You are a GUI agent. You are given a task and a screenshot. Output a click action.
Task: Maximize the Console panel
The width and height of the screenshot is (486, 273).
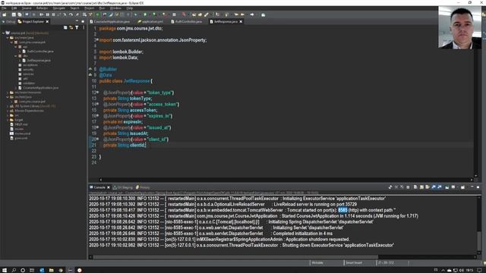(x=478, y=187)
